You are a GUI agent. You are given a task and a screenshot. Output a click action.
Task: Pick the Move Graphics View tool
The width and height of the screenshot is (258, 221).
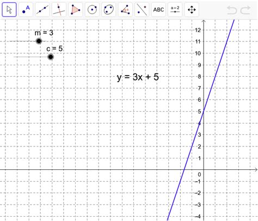pos(192,10)
